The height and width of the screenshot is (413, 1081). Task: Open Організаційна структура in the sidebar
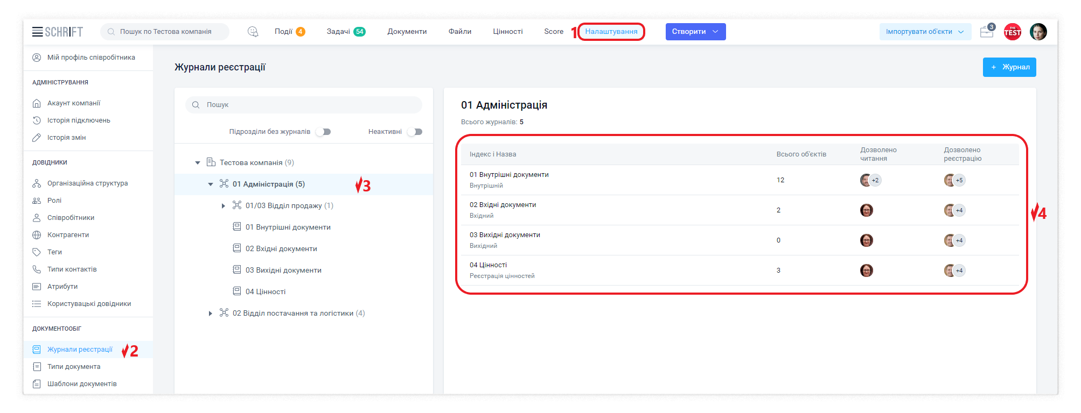click(87, 183)
